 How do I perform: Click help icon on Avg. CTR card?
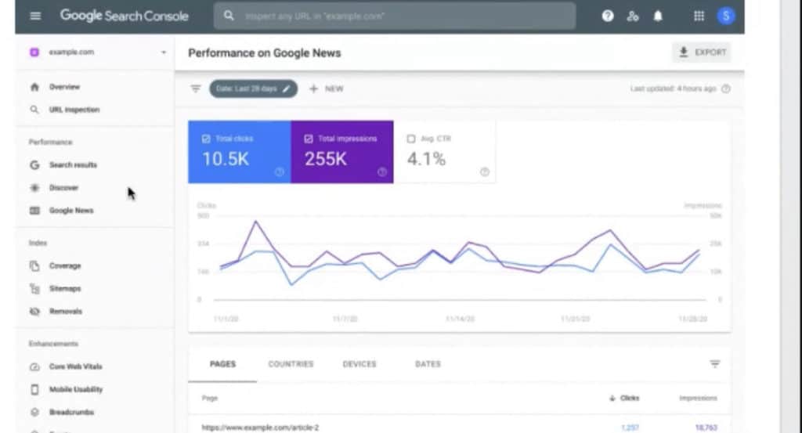[485, 172]
